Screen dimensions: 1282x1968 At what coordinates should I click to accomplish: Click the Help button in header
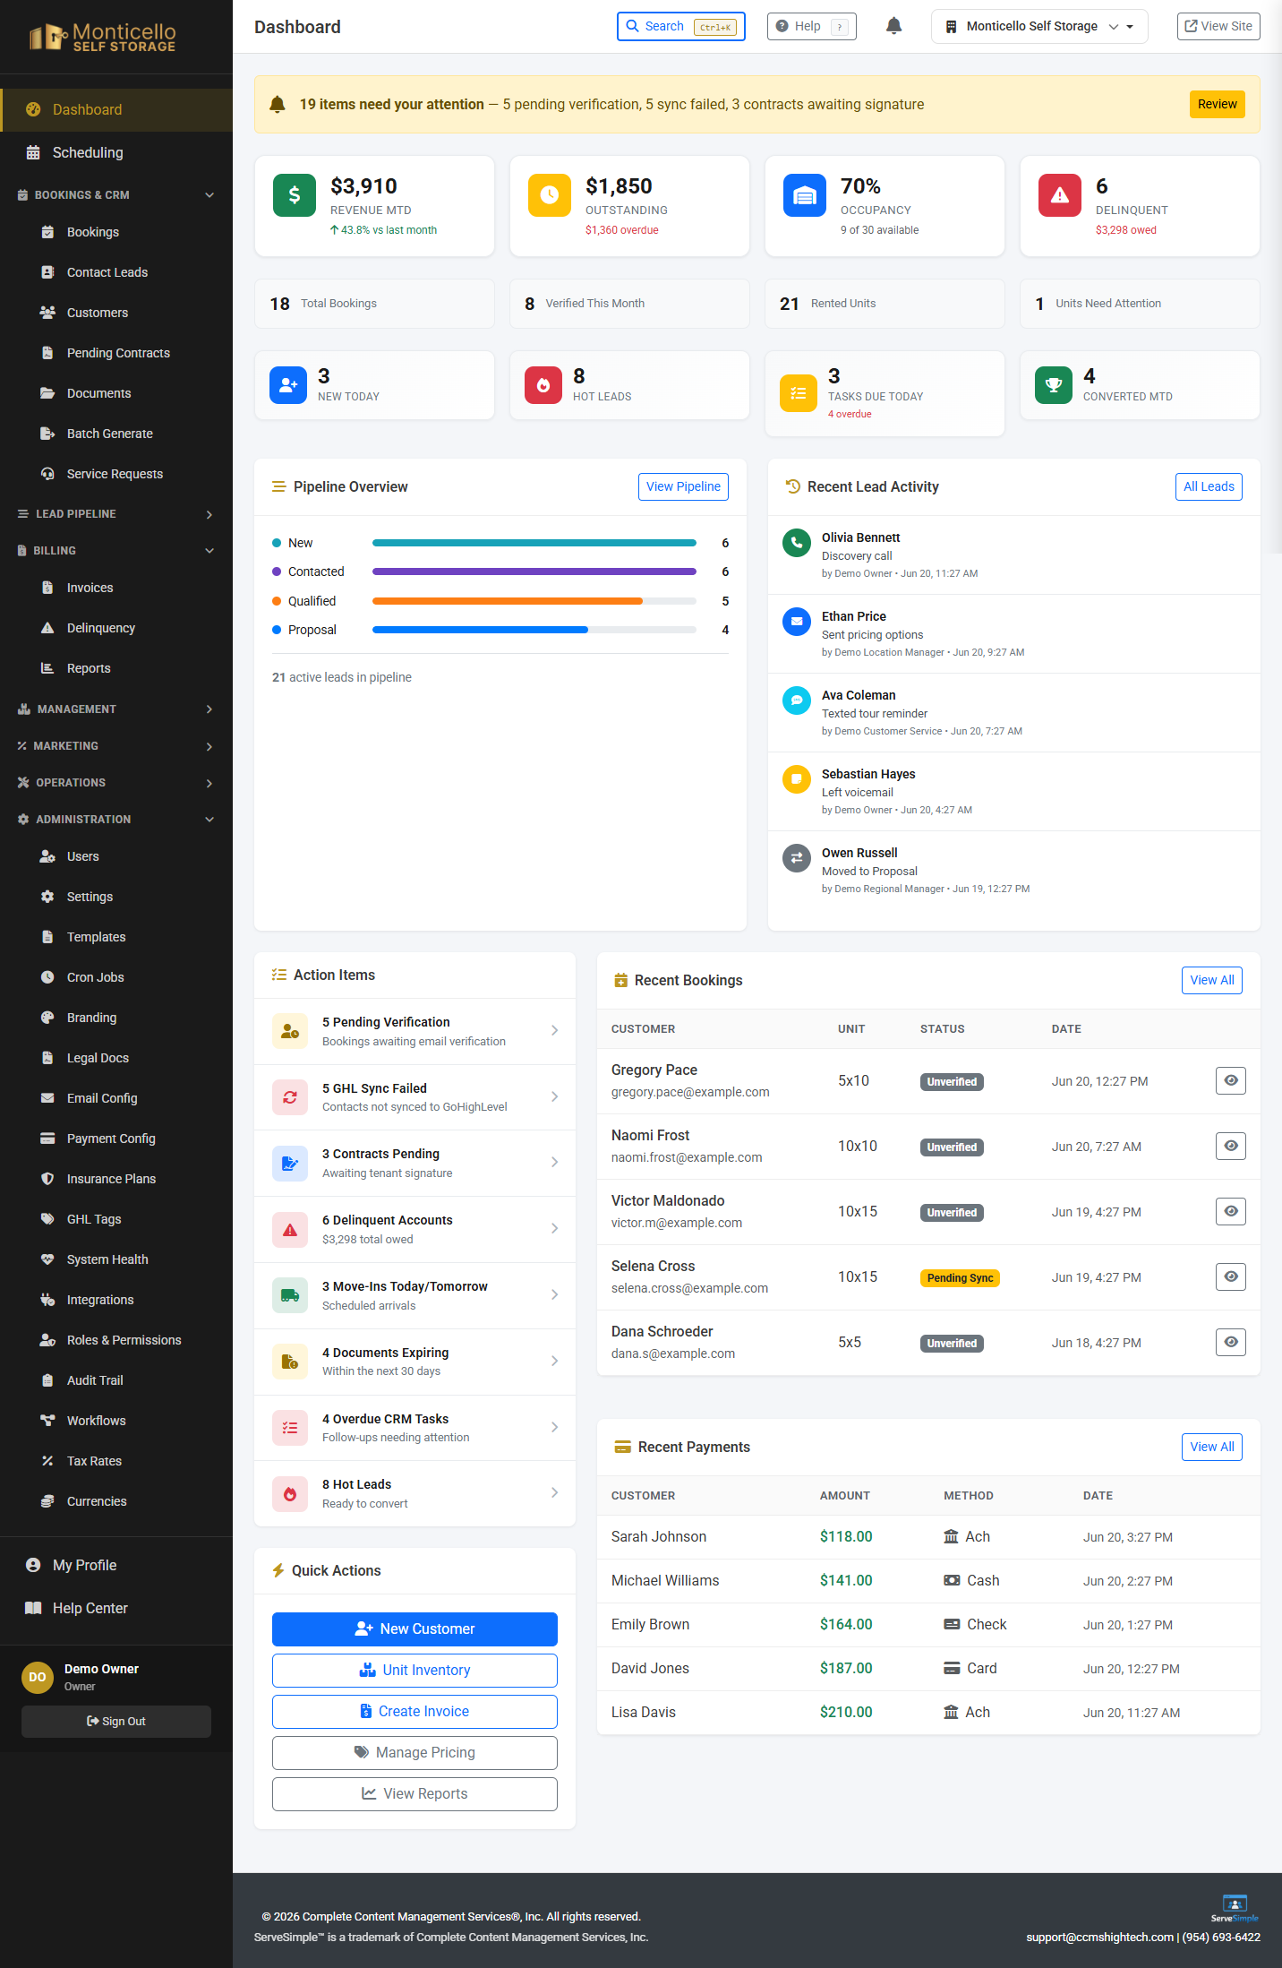tap(811, 26)
